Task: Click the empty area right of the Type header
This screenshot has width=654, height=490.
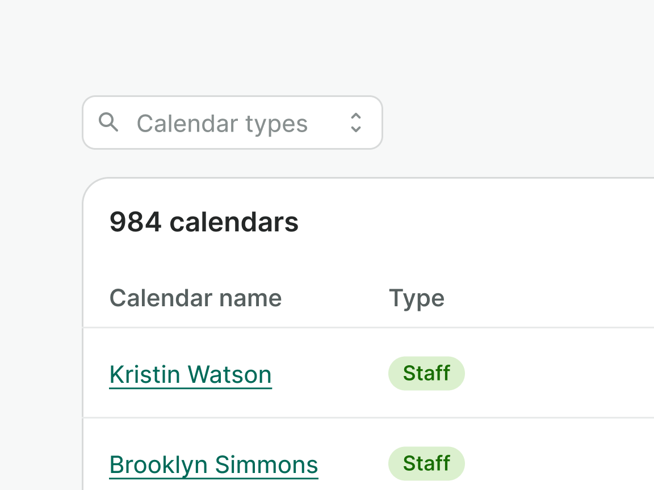Action: (545, 298)
